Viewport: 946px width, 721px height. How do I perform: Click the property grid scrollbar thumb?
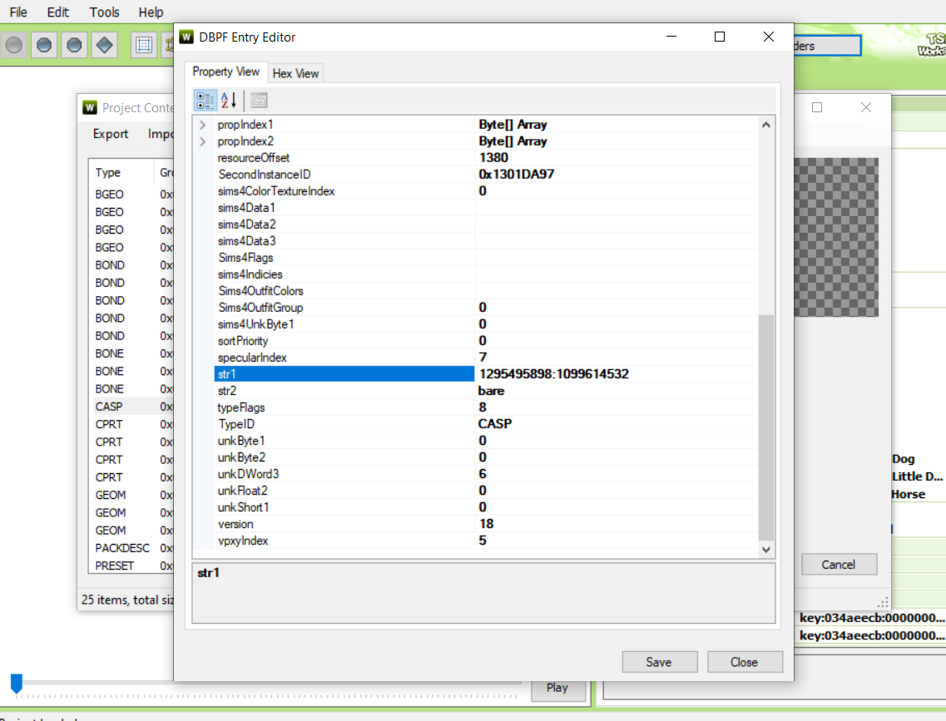[x=766, y=427]
